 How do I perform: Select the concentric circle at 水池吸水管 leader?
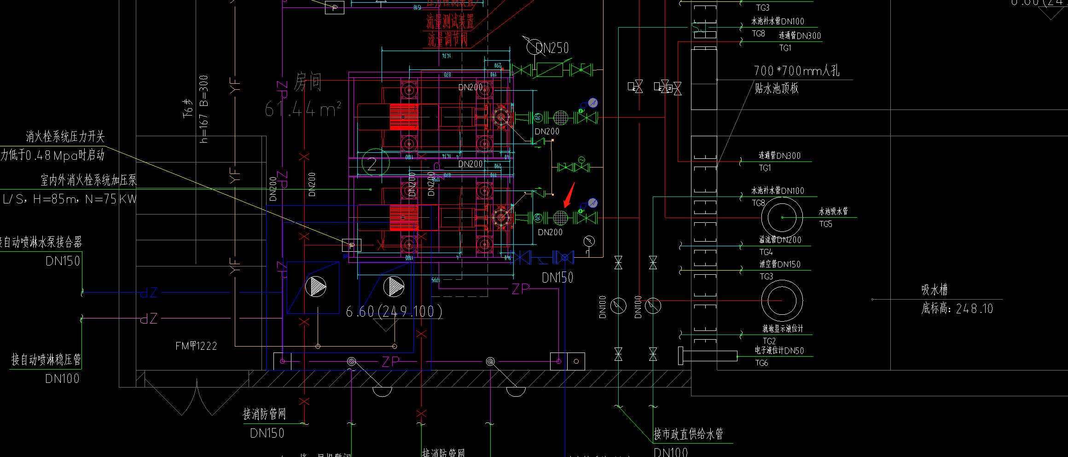click(782, 217)
